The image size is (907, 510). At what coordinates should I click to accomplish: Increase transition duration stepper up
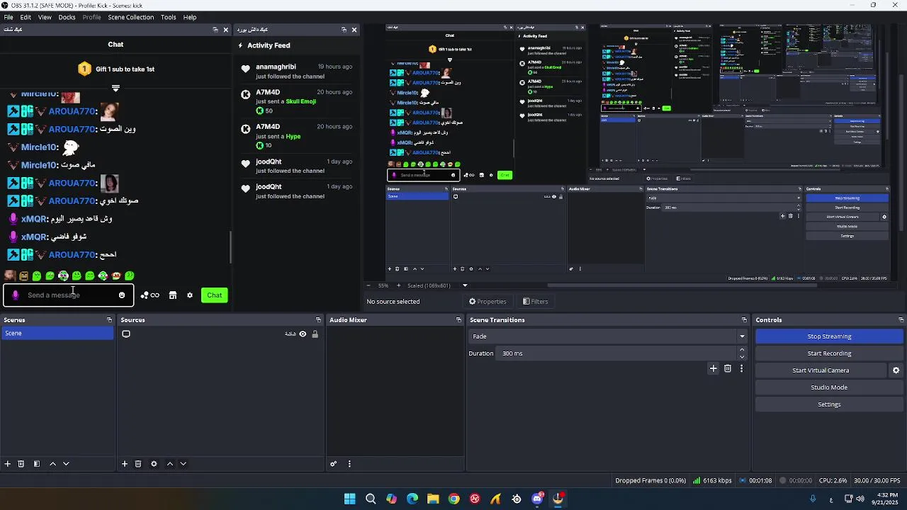(742, 350)
